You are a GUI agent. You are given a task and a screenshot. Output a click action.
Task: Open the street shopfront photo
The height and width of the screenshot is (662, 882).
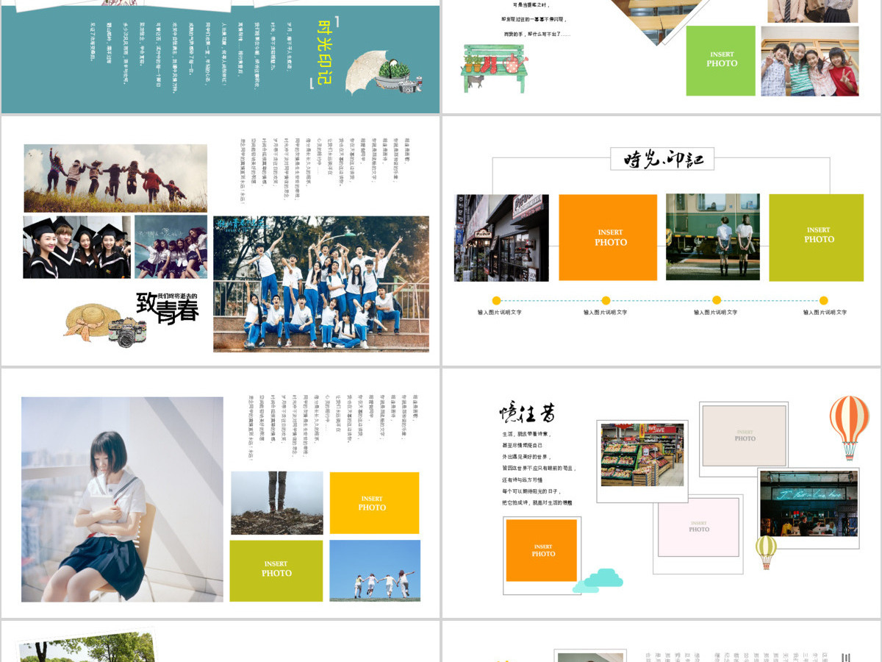[501, 238]
